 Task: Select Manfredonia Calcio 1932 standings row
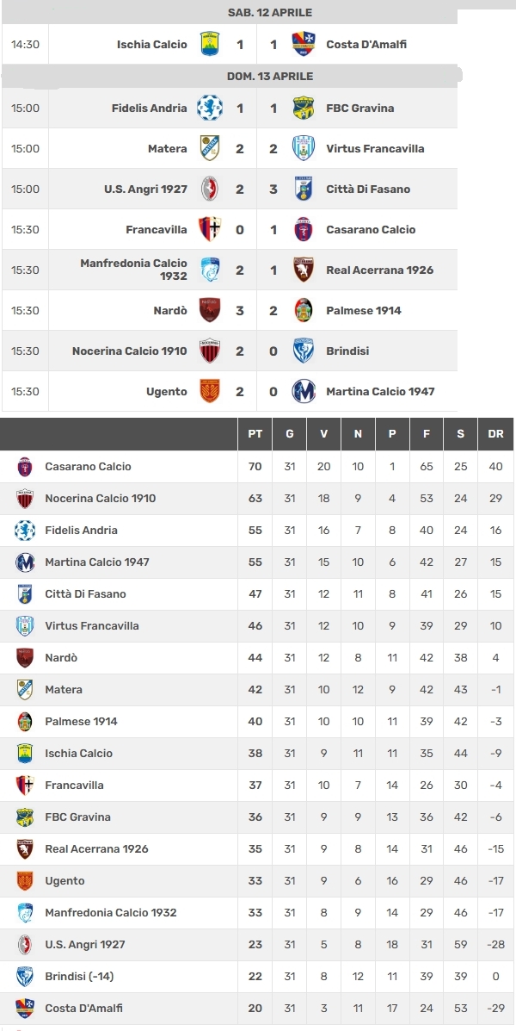pos(256,913)
